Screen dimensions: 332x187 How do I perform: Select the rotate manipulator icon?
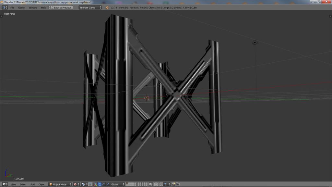click(104, 184)
